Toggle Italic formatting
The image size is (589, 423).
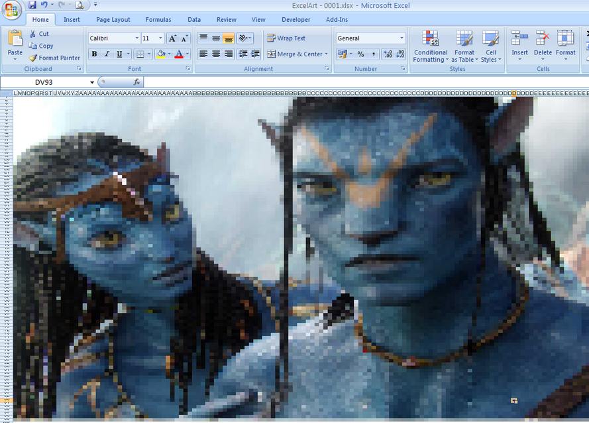[107, 54]
